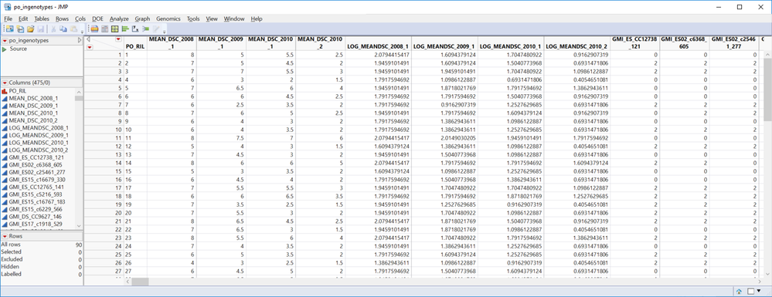Open the Genomics menu
Image resolution: width=772 pixels, height=297 pixels.
point(168,19)
